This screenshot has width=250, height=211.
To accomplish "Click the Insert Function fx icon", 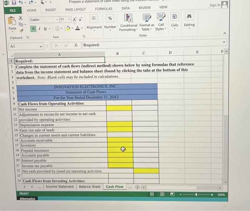I will pos(76,45).
